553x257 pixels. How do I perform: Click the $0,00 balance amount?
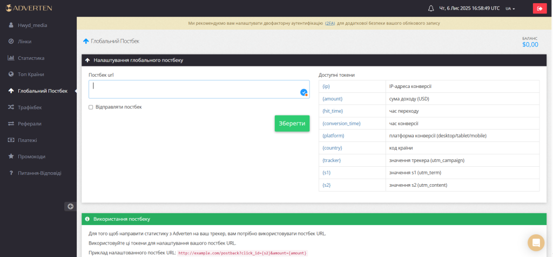[x=530, y=45]
